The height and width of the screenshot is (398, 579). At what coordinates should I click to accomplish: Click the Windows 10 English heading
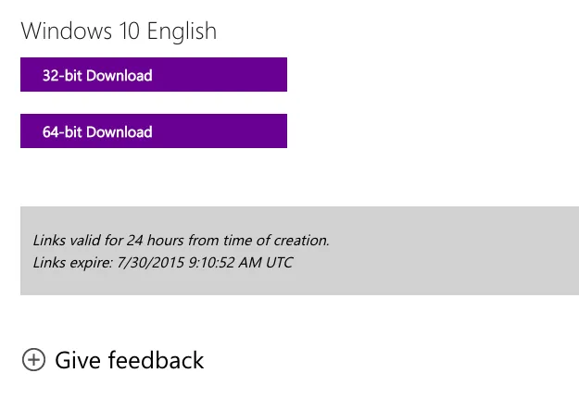[x=119, y=31]
